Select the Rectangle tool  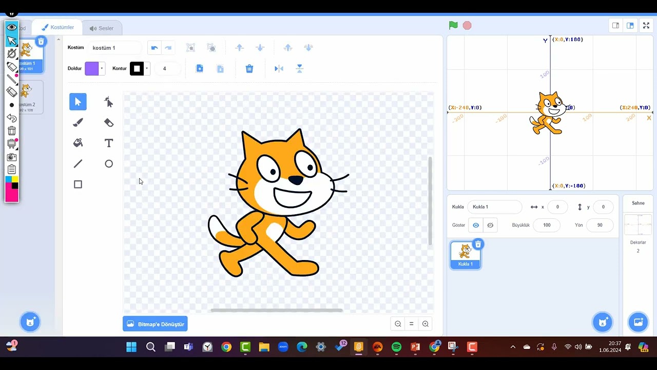coord(78,184)
